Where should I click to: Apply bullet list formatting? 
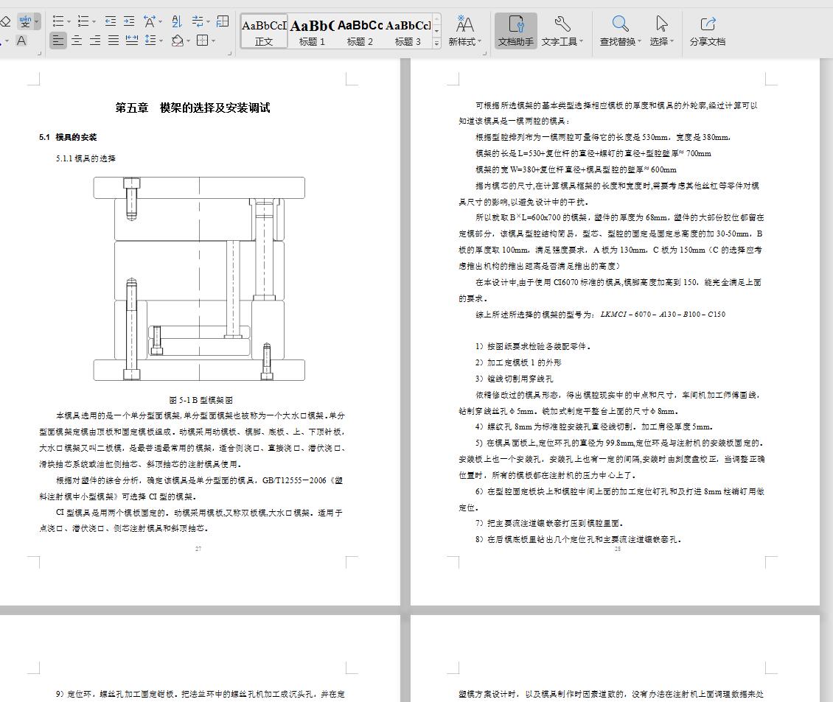click(58, 22)
